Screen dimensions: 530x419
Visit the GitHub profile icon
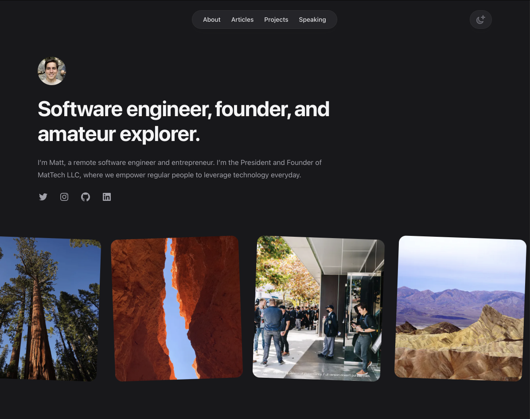tap(86, 197)
